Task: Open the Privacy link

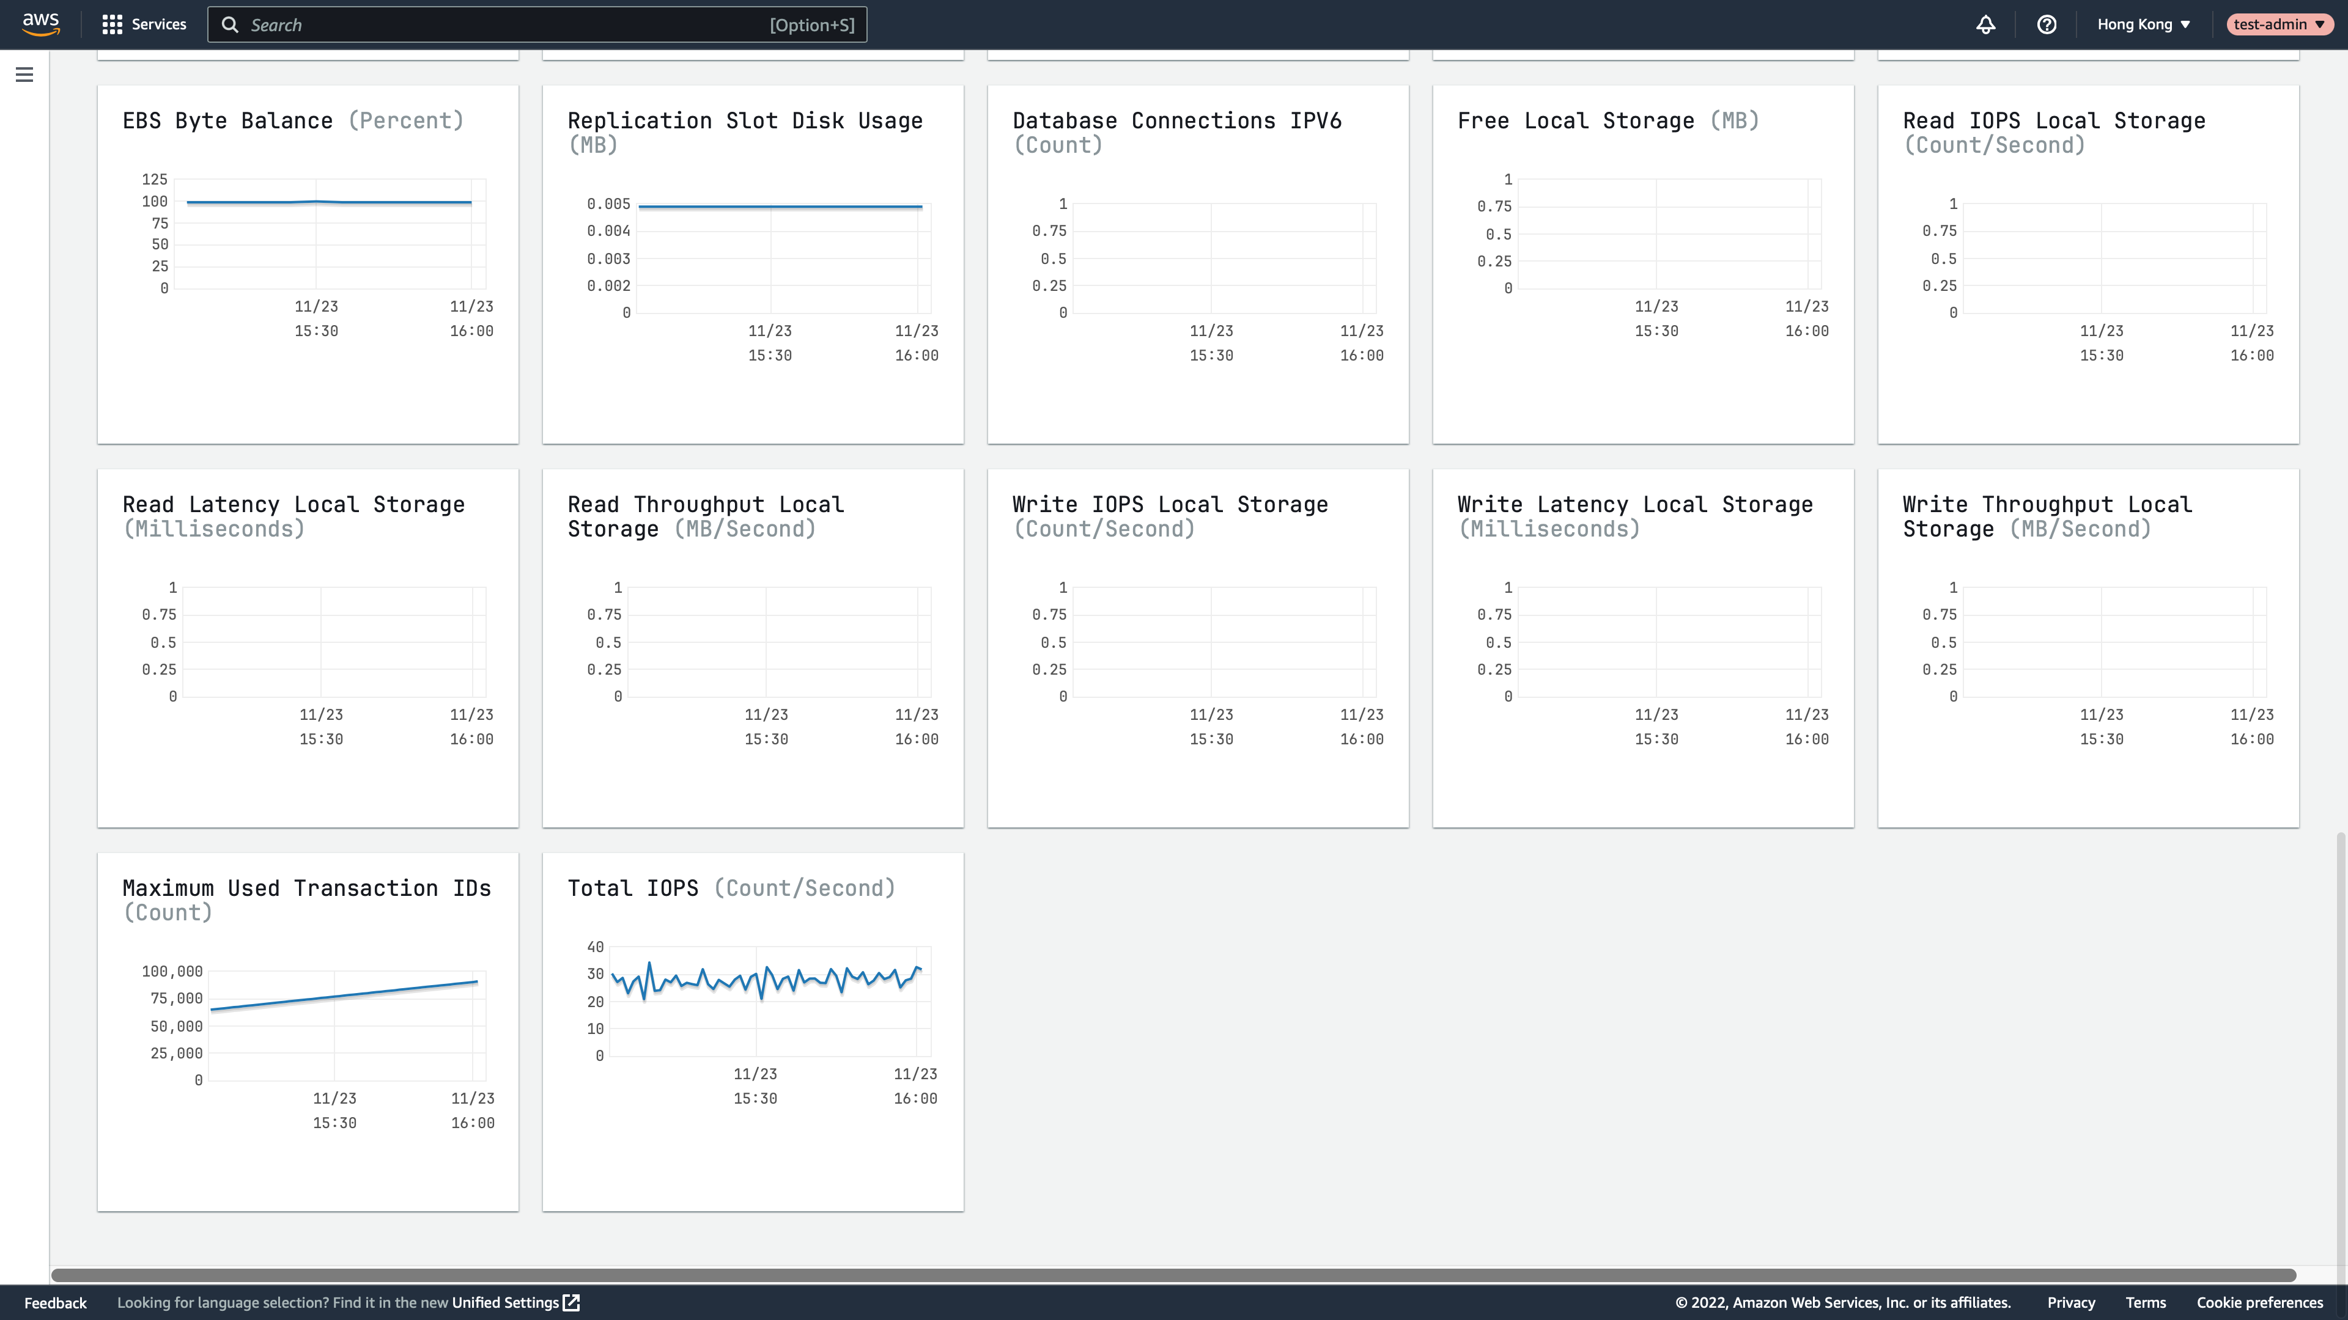Action: [2071, 1303]
